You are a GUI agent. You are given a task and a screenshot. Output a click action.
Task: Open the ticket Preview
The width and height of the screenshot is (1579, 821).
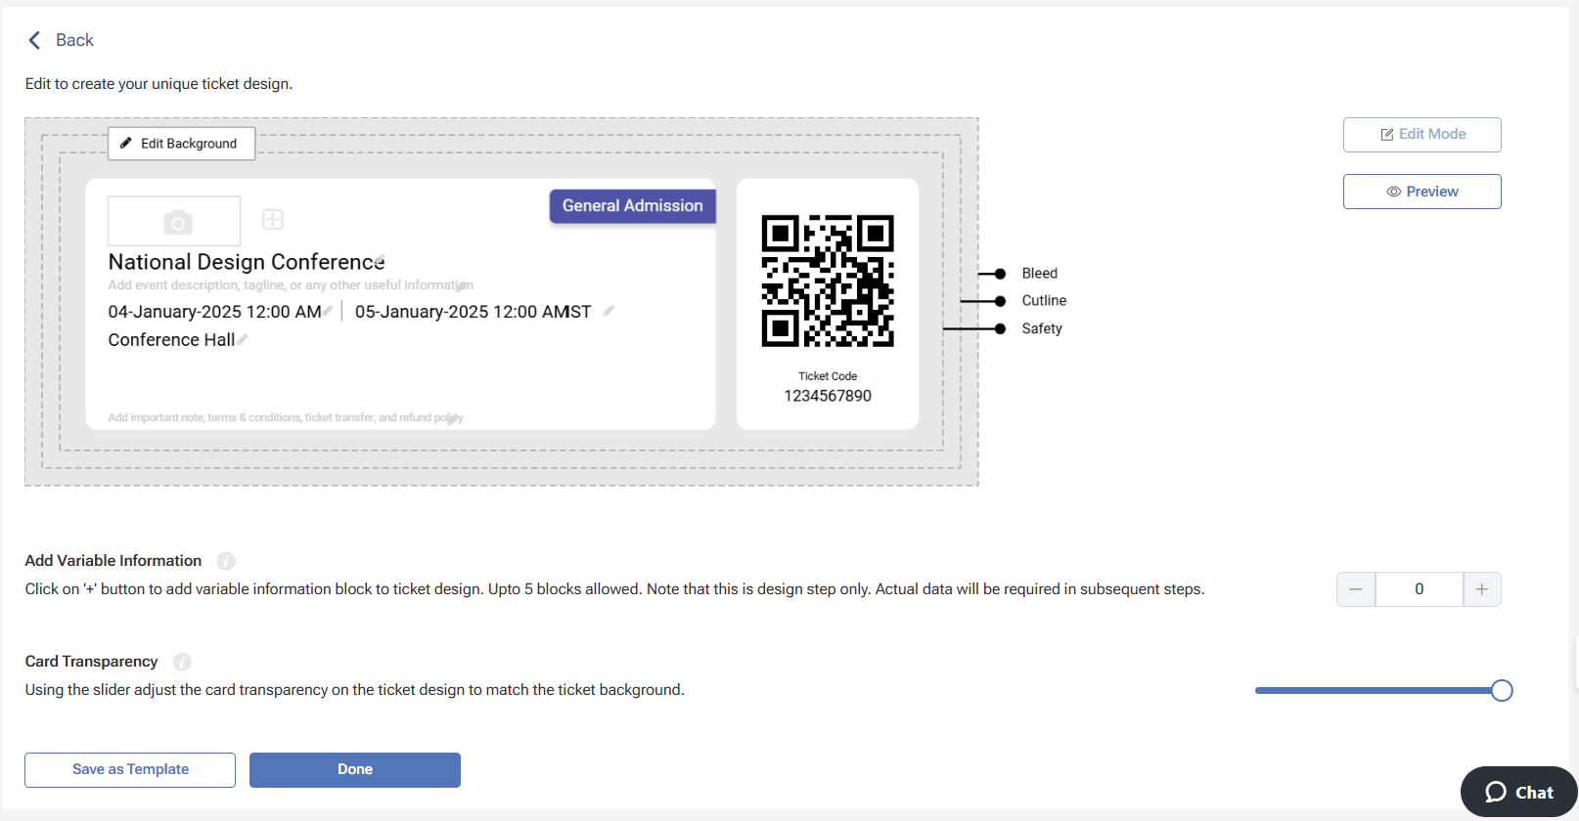[1421, 192]
